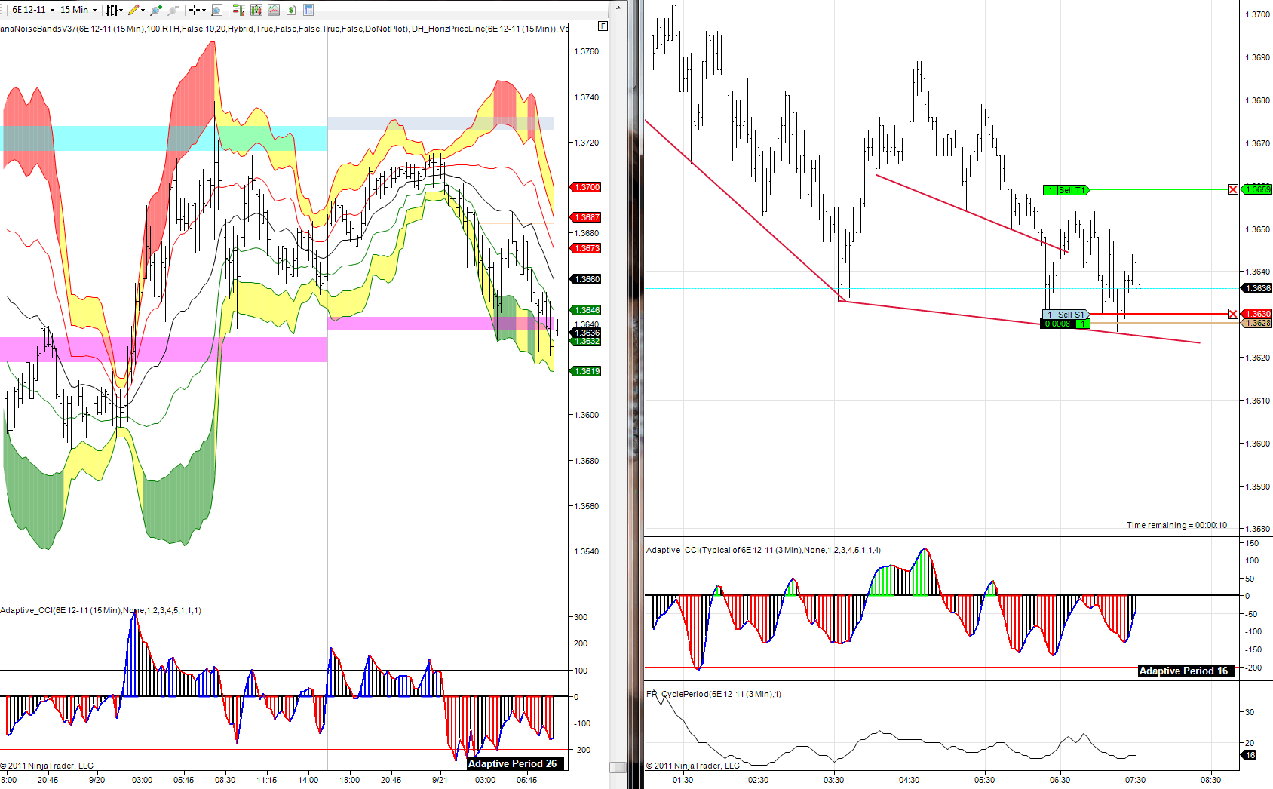Screen dimensions: 1273x789
Task: Click the red 1.3673 price marker
Action: tap(585, 248)
